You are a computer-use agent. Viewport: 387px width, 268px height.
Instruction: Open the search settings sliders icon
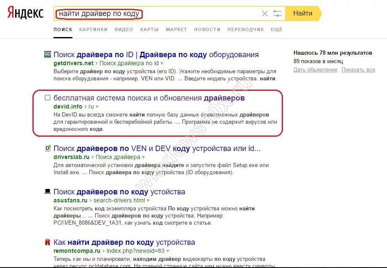click(x=277, y=13)
